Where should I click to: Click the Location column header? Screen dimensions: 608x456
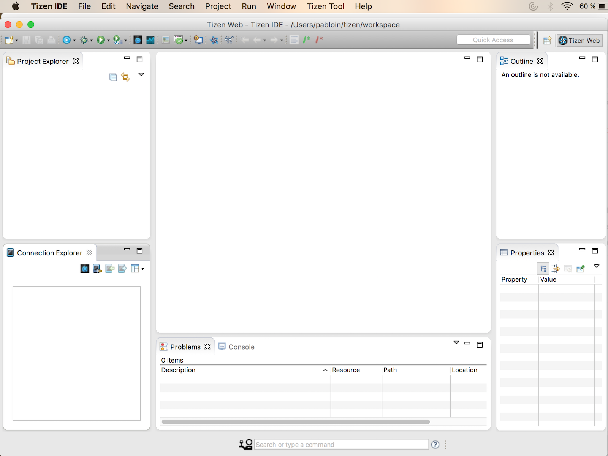click(x=469, y=370)
